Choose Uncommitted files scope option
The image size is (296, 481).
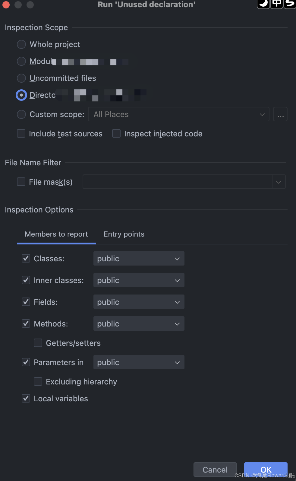tap(21, 78)
